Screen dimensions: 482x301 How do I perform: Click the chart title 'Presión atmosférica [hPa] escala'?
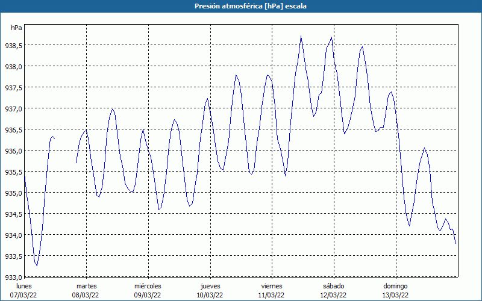(x=251, y=6)
